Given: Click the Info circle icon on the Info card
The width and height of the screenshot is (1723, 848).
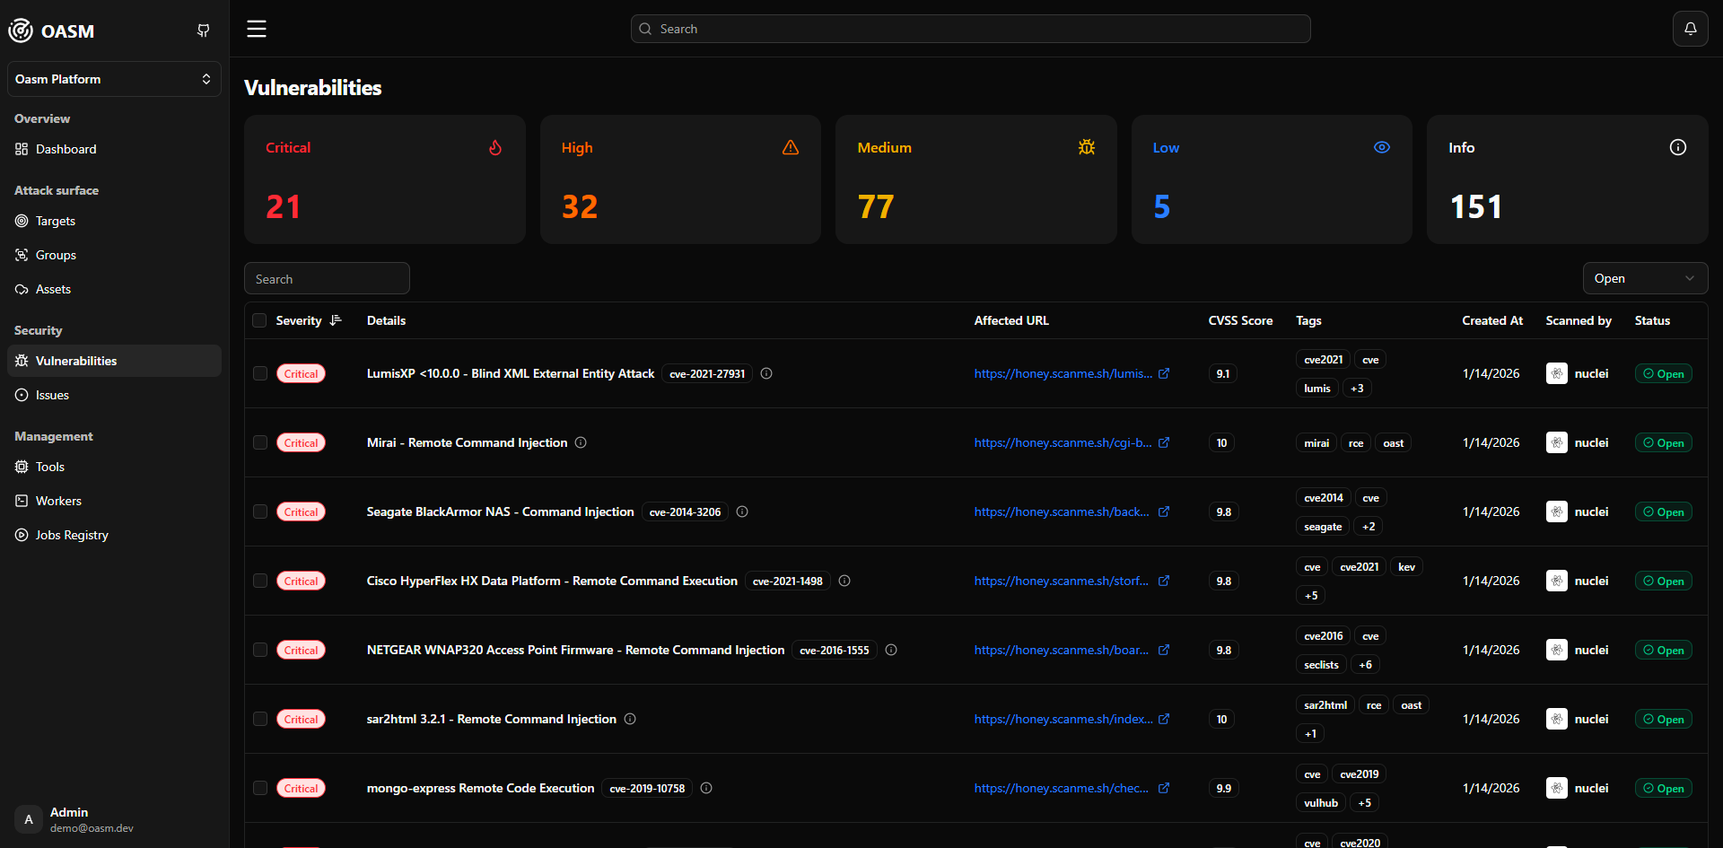Looking at the screenshot, I should [x=1678, y=147].
